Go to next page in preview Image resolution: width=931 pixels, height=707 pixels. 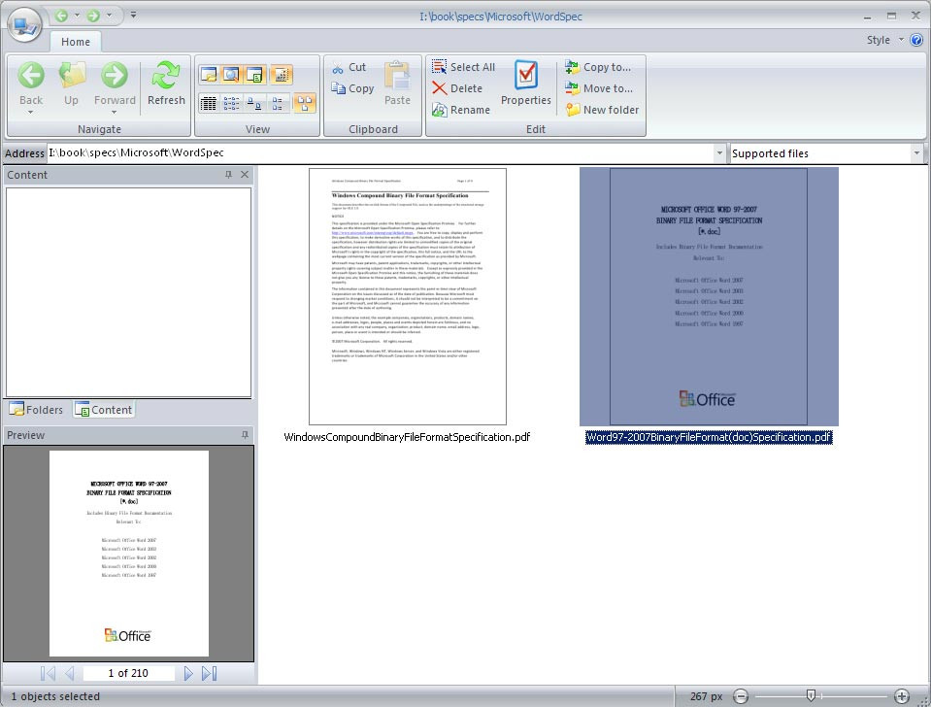click(x=188, y=673)
